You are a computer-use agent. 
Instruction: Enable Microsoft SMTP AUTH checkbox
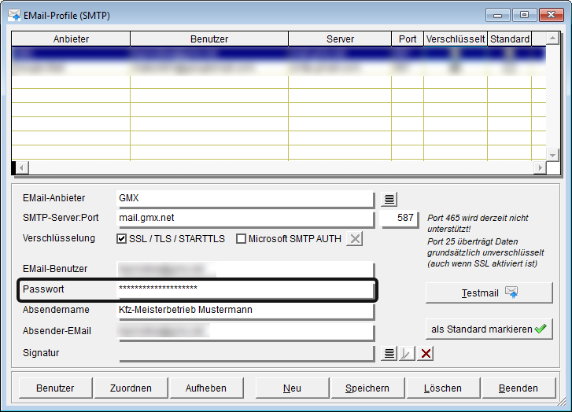[x=241, y=239]
